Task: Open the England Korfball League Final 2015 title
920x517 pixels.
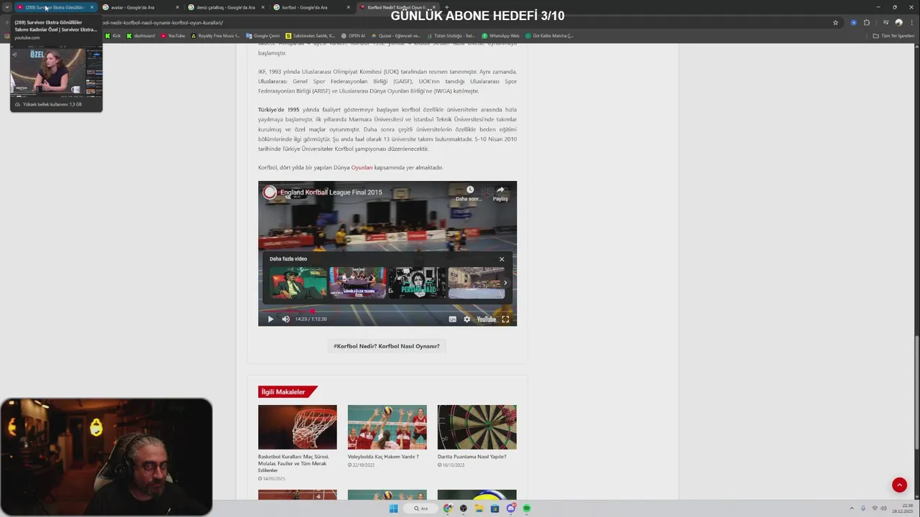Action: tap(331, 192)
